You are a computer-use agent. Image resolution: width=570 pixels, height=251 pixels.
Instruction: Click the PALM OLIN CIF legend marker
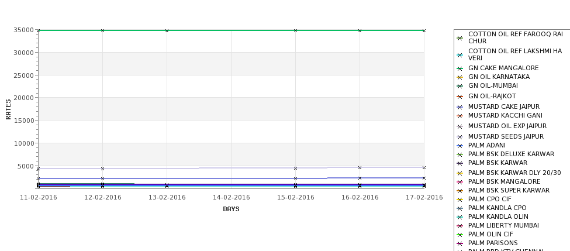pos(460,235)
